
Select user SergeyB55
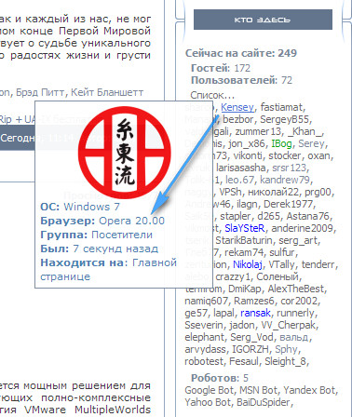click(284, 119)
